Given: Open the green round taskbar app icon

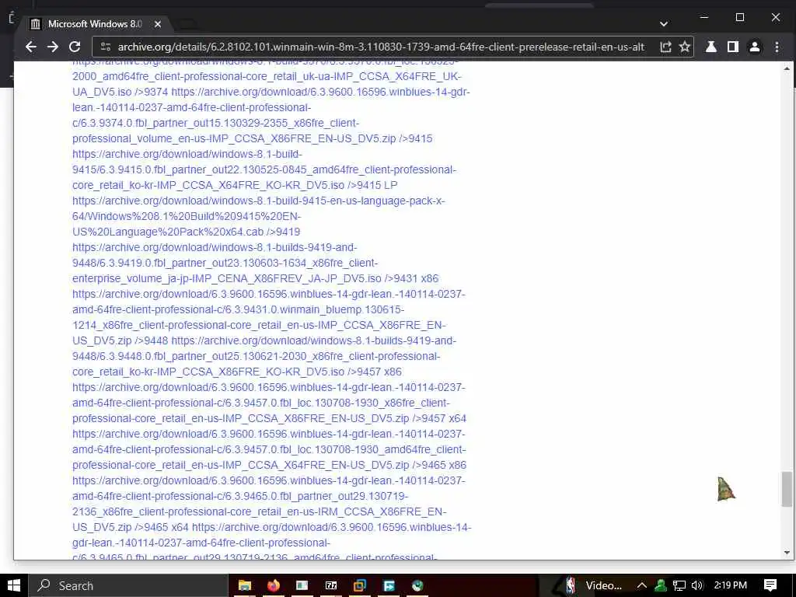Looking at the screenshot, I should click(x=417, y=585).
